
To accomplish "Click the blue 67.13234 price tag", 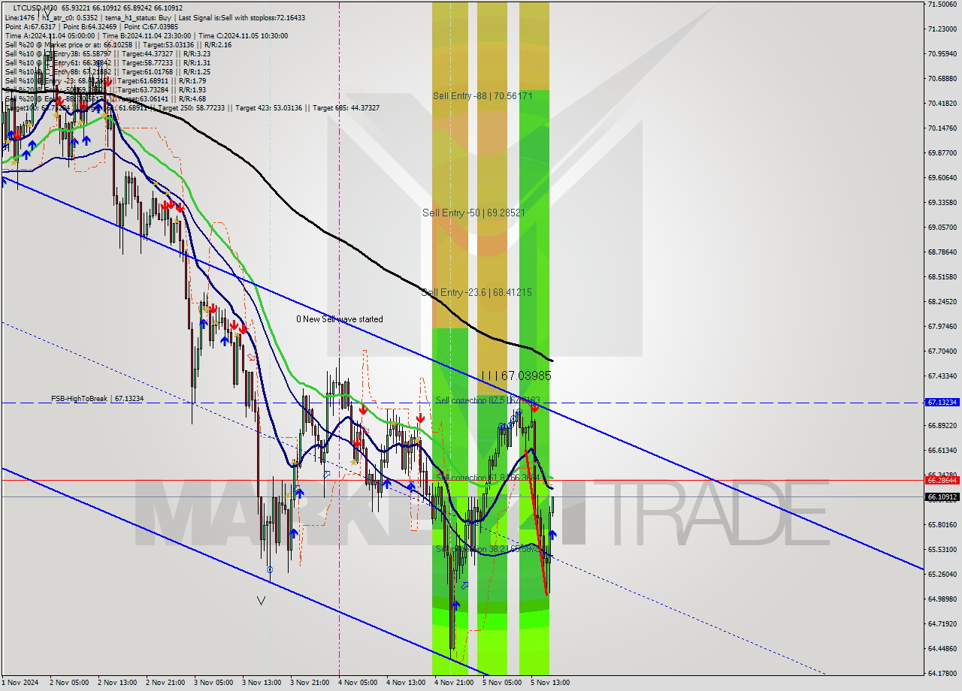I will coord(942,403).
